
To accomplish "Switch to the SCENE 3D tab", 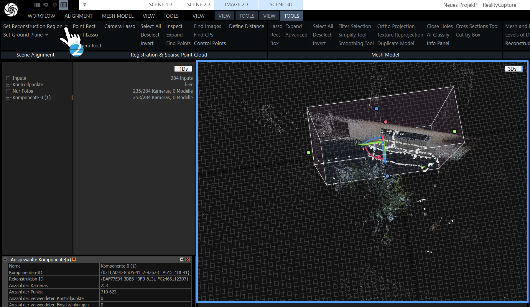I will (281, 5).
